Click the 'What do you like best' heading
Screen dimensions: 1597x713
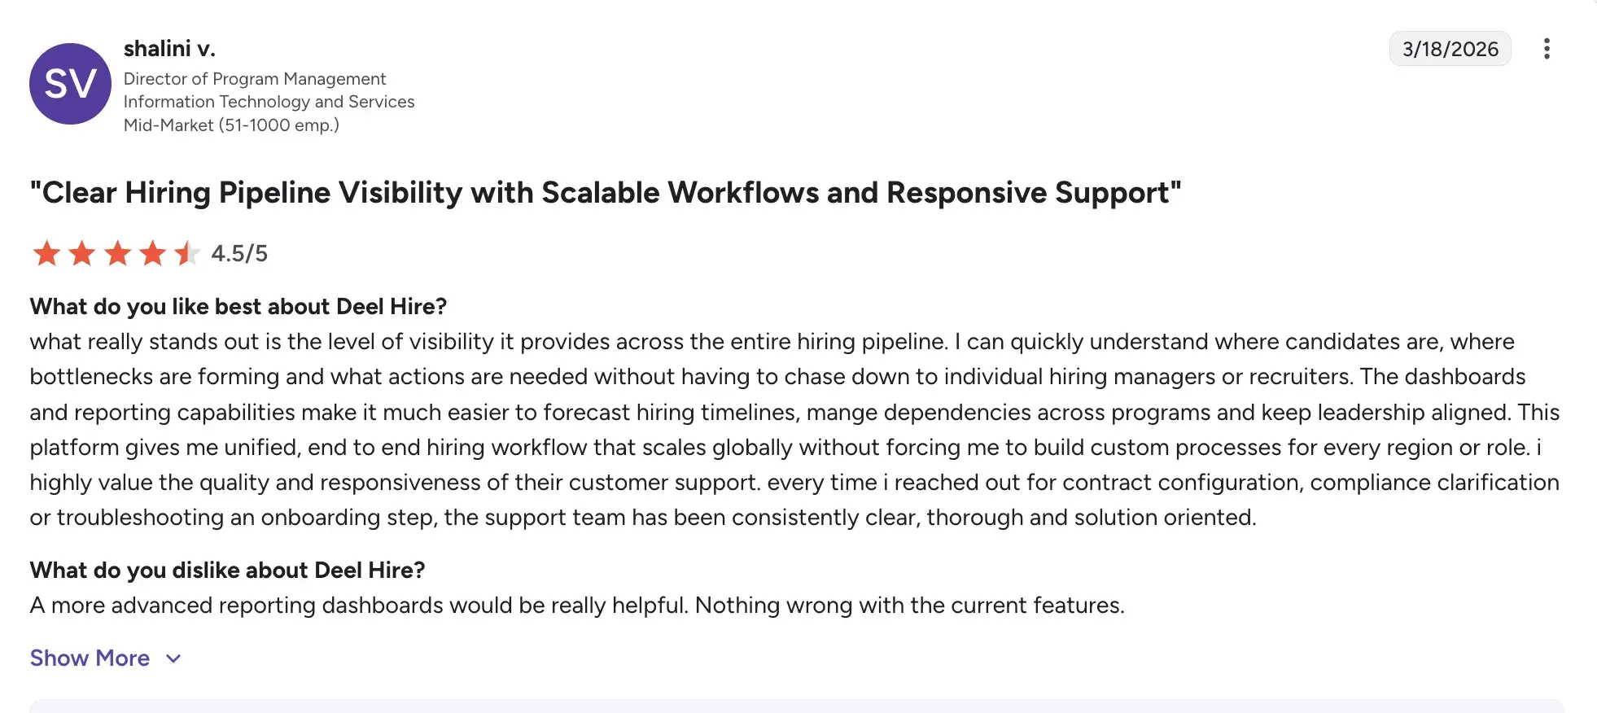point(238,307)
